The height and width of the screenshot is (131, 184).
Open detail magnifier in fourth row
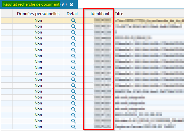click(74, 38)
